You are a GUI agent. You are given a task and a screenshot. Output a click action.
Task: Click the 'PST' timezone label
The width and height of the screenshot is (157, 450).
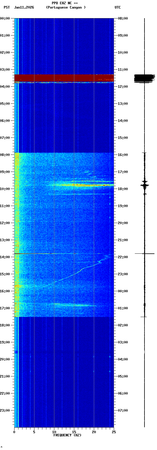[7, 7]
